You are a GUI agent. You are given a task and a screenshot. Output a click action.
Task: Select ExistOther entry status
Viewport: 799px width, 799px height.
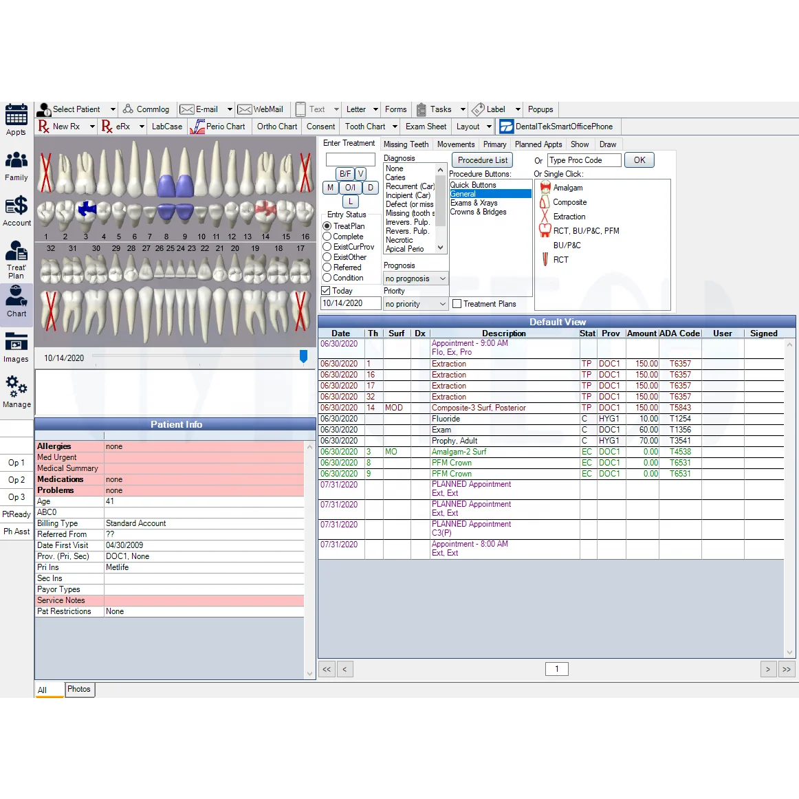(327, 257)
